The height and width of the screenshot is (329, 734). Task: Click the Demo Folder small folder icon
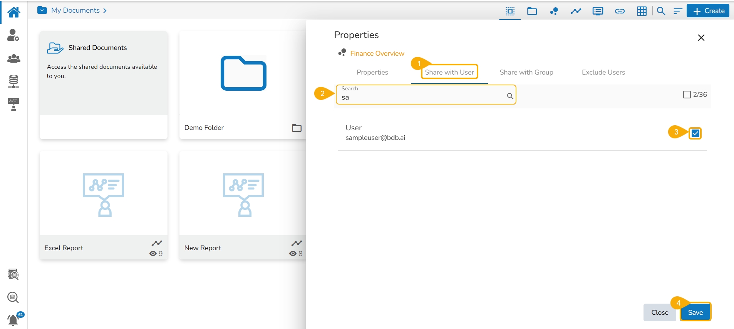(297, 128)
